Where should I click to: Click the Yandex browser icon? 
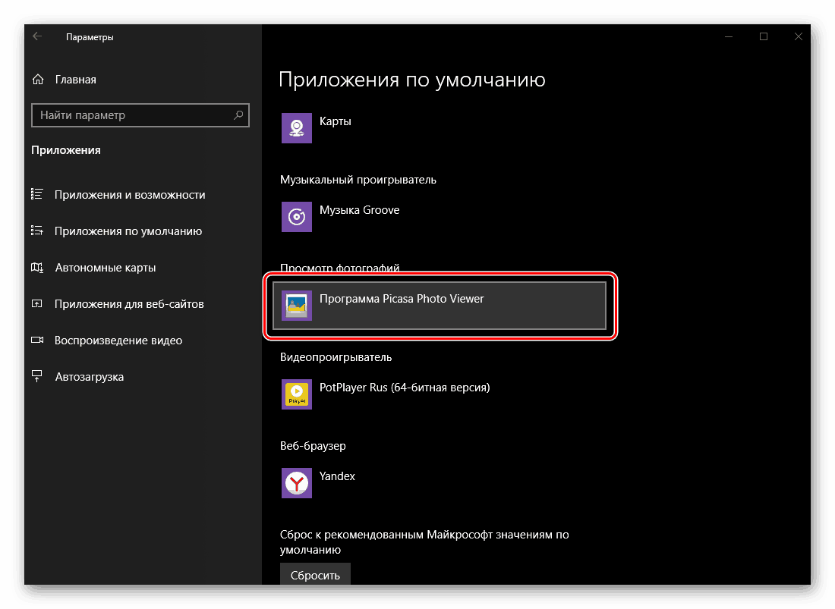(x=296, y=483)
